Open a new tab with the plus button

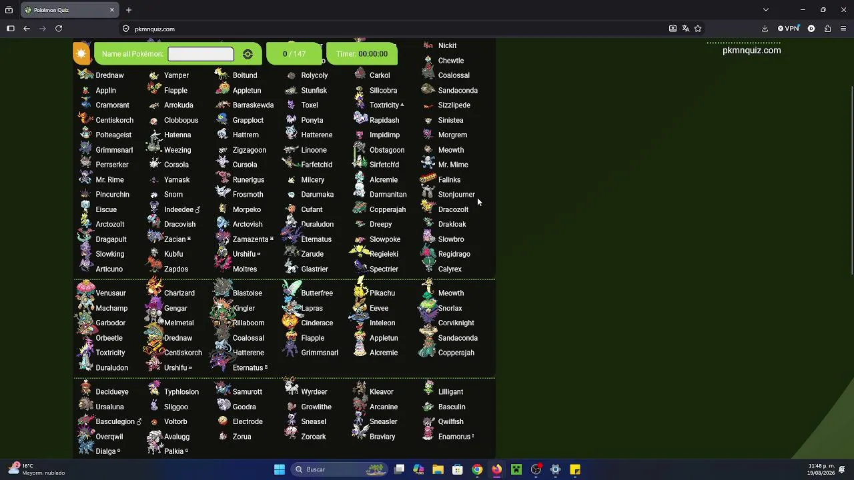[129, 10]
